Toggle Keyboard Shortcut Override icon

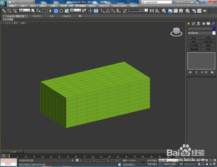[96, 11]
